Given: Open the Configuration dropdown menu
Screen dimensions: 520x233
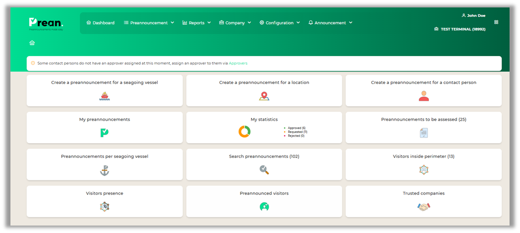Looking at the screenshot, I should tap(280, 23).
